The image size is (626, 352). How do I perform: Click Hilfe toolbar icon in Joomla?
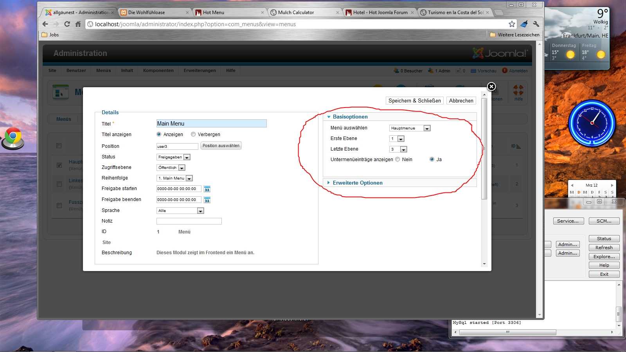[x=518, y=93]
